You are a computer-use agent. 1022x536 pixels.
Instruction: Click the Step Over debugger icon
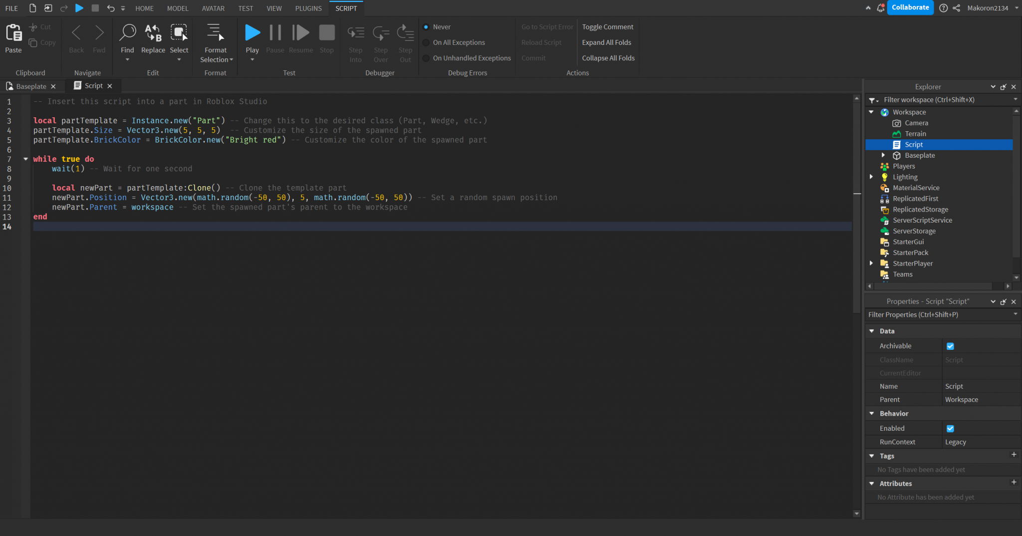(380, 32)
